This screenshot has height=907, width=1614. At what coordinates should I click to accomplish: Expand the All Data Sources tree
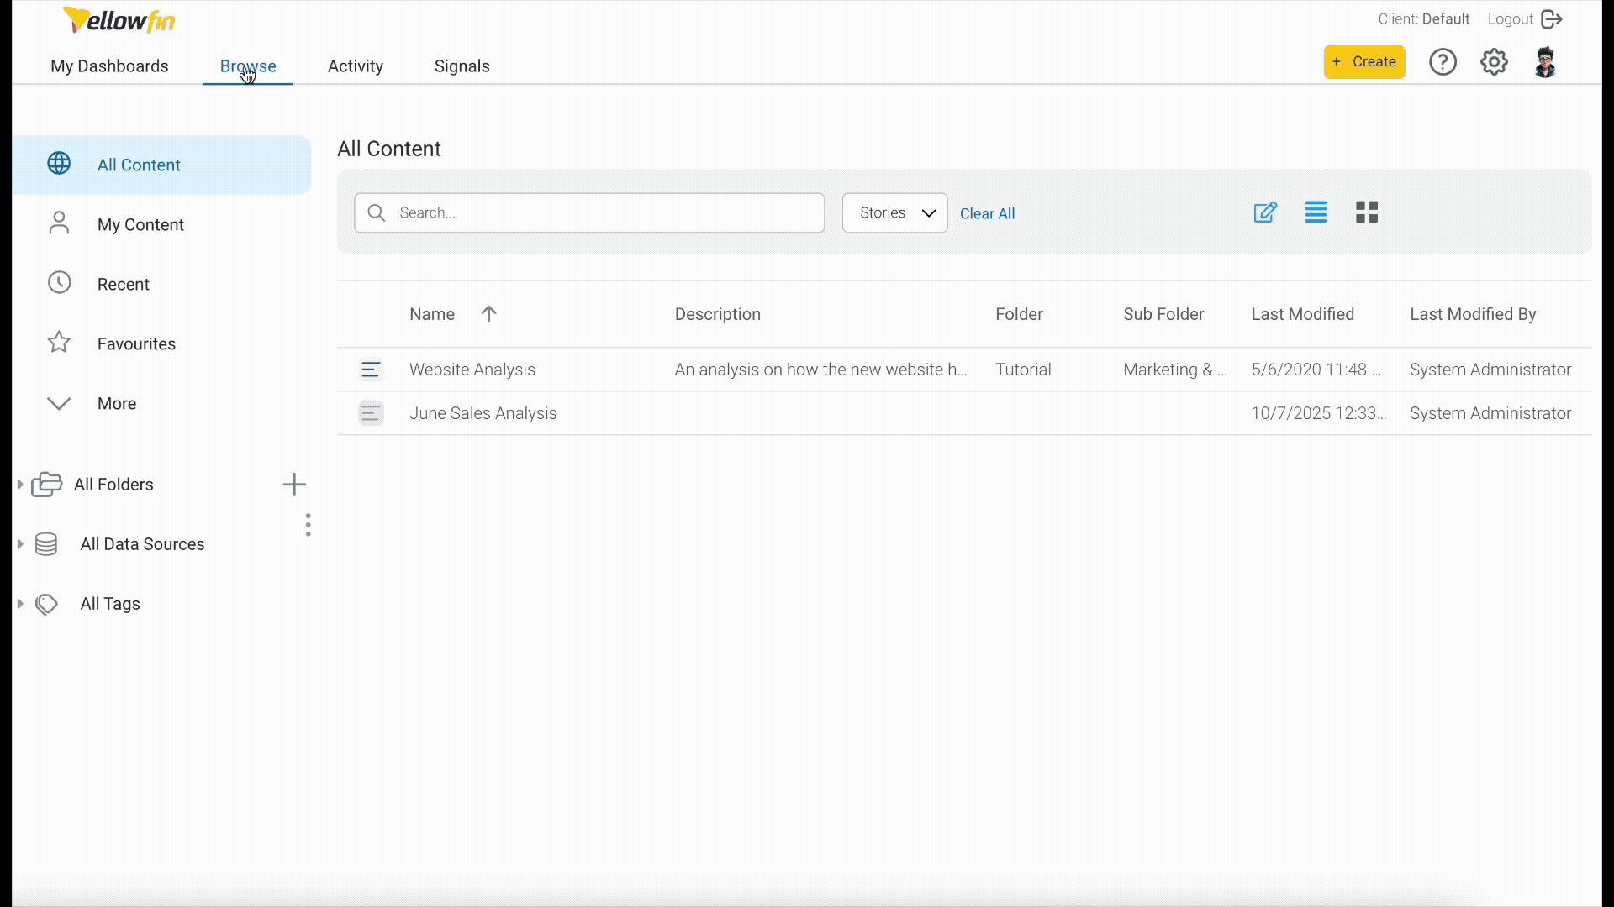tap(20, 544)
